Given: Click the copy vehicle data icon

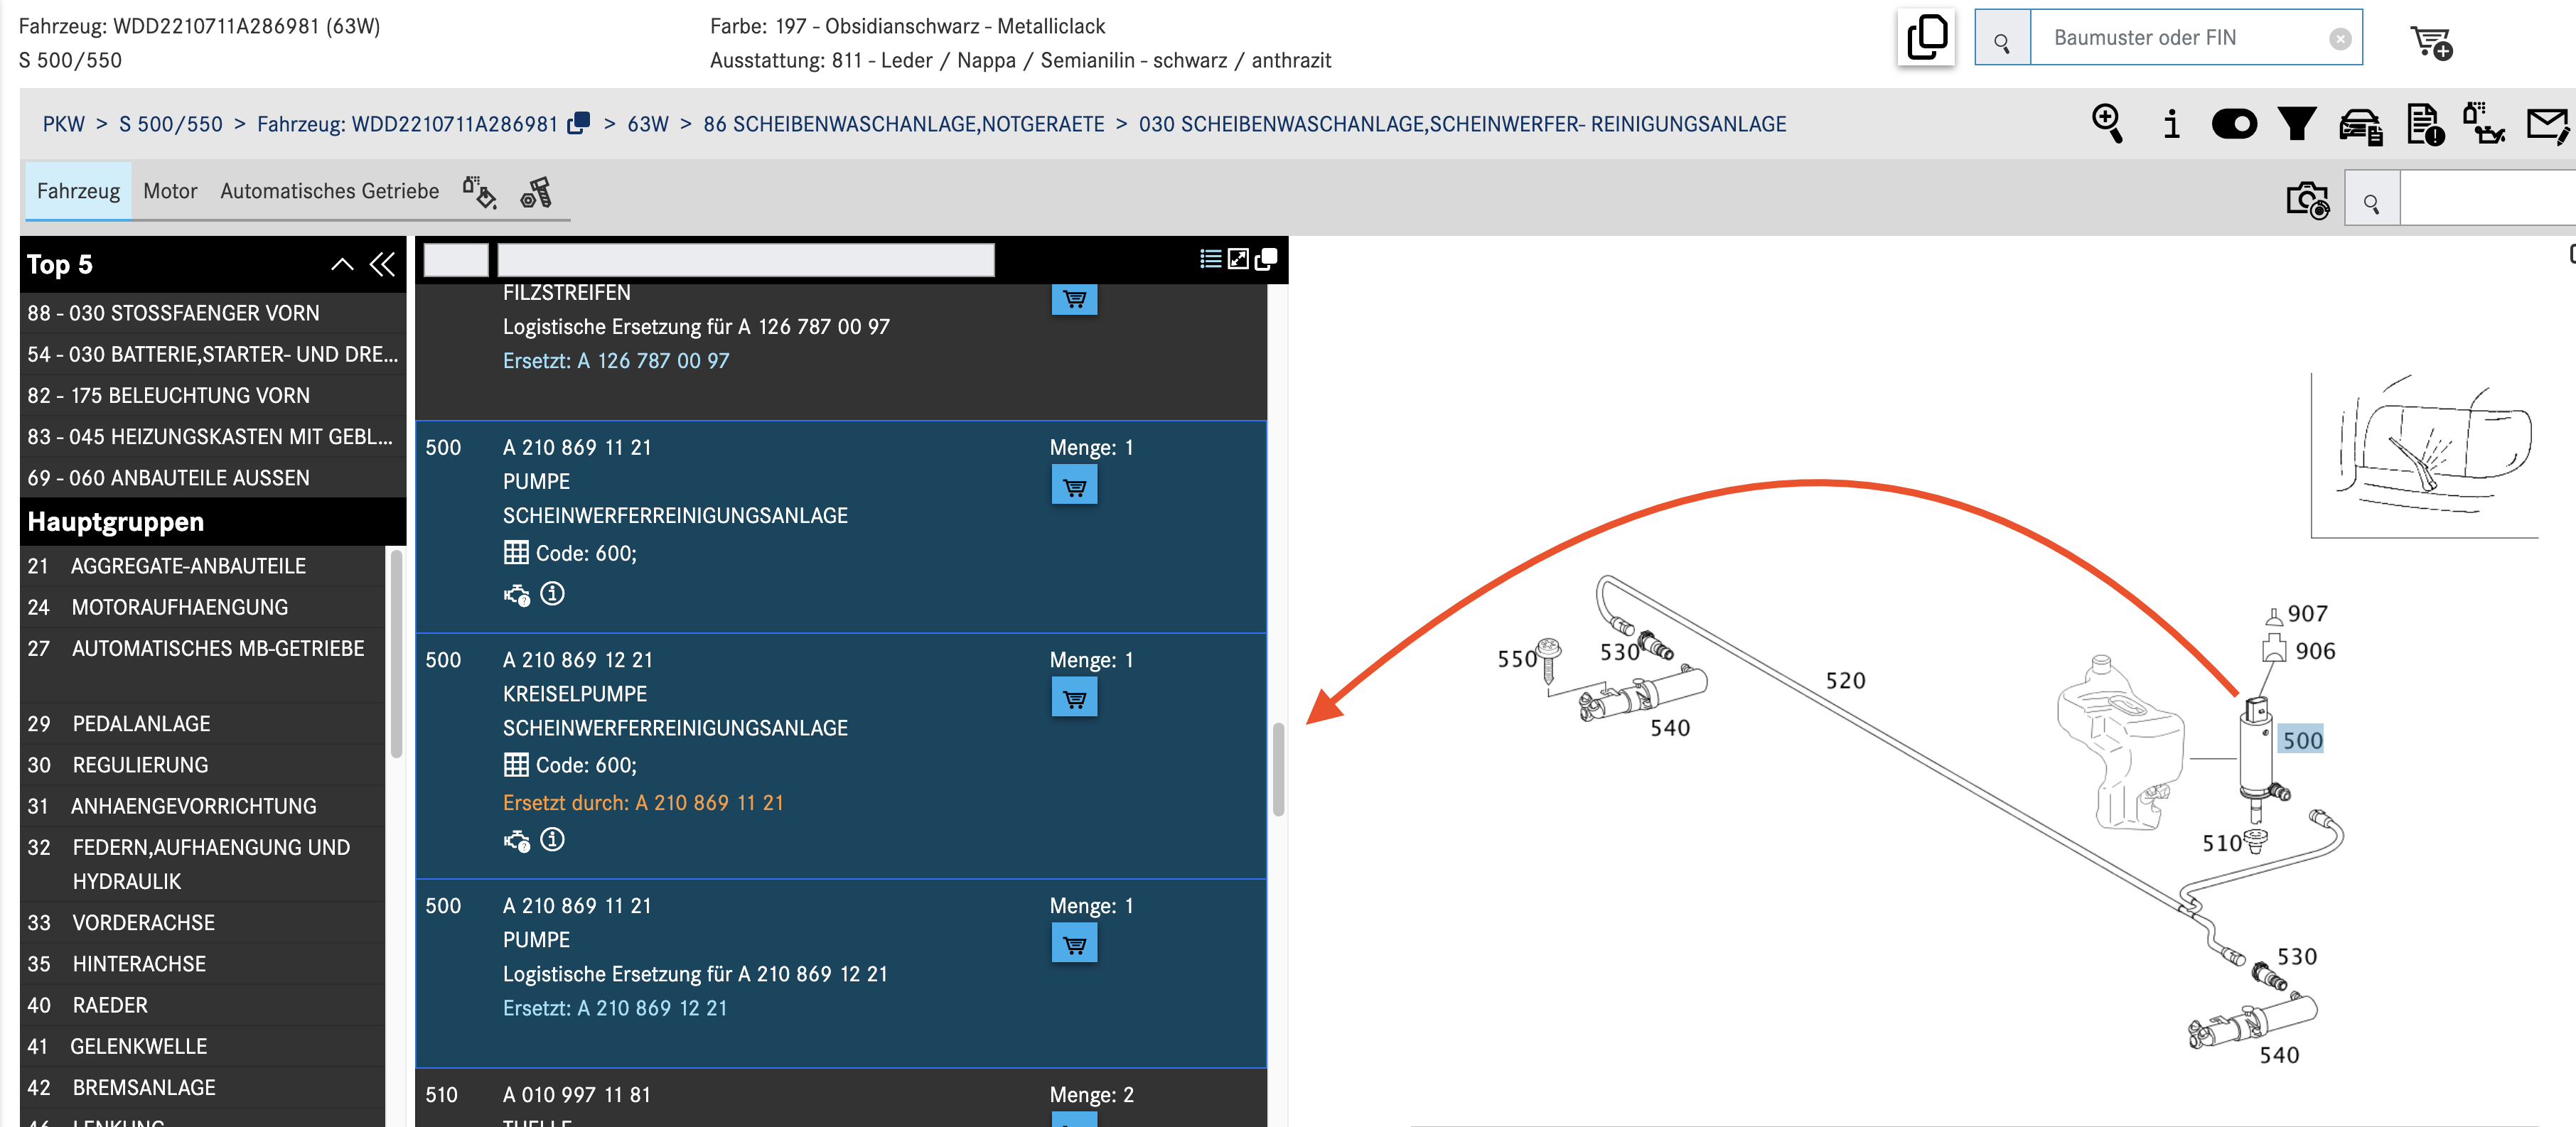Looking at the screenshot, I should pyautogui.click(x=1926, y=38).
